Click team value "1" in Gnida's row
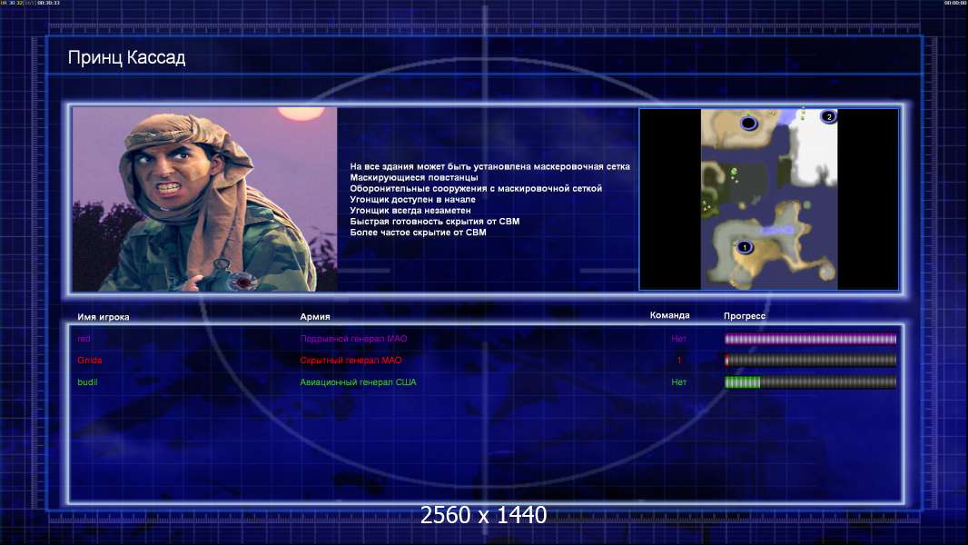The image size is (968, 545). coord(679,361)
